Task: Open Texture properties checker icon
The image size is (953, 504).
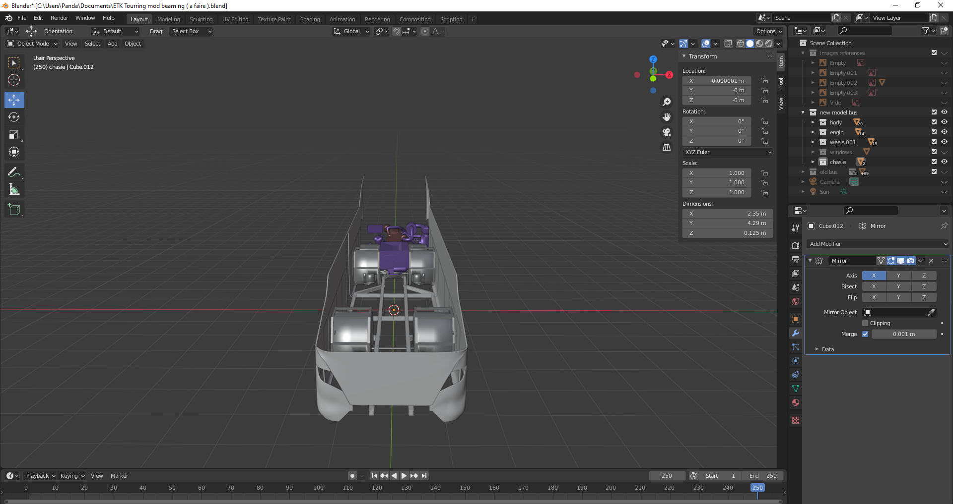Action: point(796,420)
